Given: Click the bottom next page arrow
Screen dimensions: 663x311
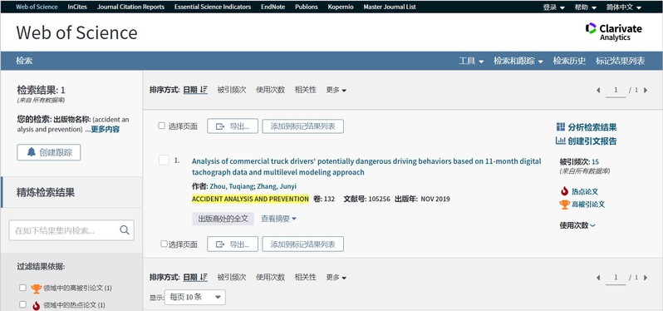Looking at the screenshot, I should coord(646,278).
